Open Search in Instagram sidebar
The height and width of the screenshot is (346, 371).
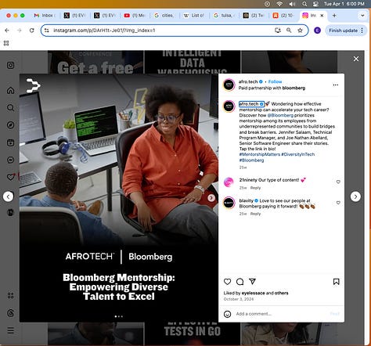pyautogui.click(x=10, y=108)
